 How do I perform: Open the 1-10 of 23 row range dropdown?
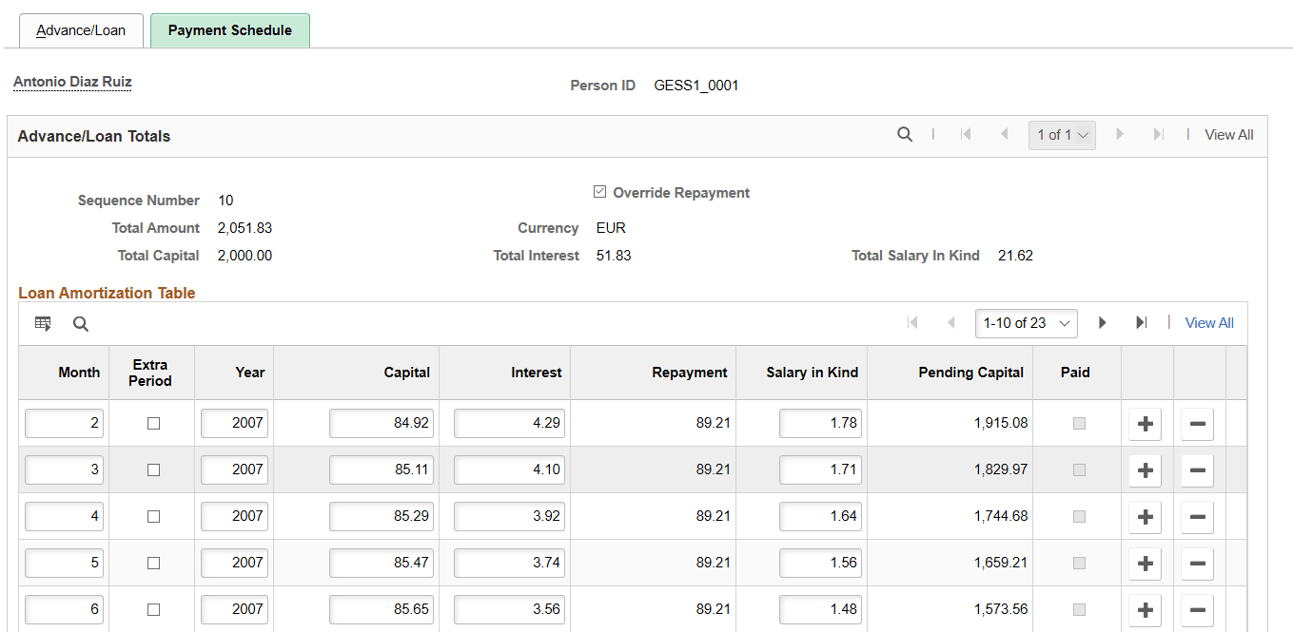[x=1027, y=322]
